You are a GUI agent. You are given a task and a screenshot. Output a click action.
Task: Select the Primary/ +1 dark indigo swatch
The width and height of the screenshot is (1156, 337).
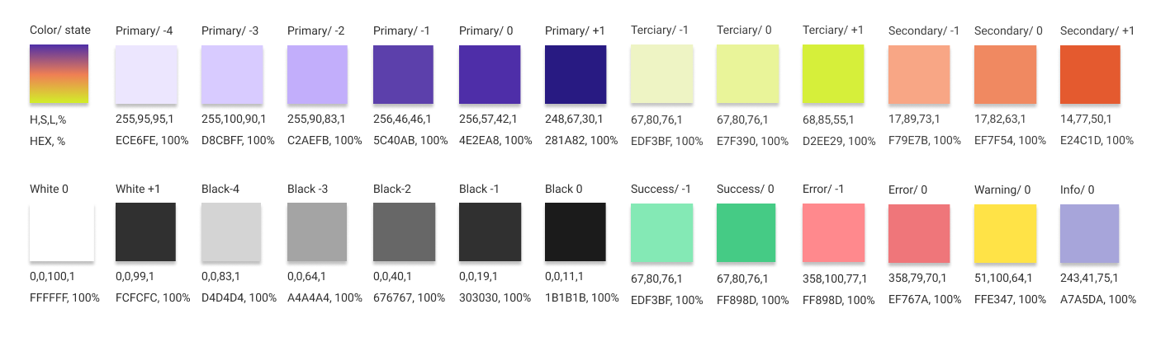576,74
